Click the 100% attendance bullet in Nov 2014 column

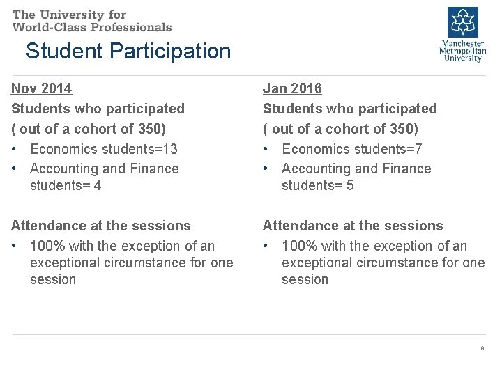click(122, 263)
